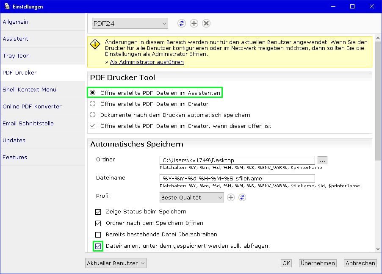
Task: Add a new printer with plus icon
Action: click(x=194, y=23)
